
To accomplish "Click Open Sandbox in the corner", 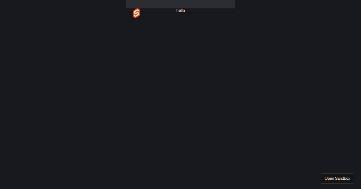I will tap(337, 178).
